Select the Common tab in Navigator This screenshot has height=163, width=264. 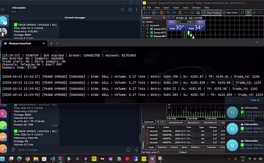[x=149, y=122]
